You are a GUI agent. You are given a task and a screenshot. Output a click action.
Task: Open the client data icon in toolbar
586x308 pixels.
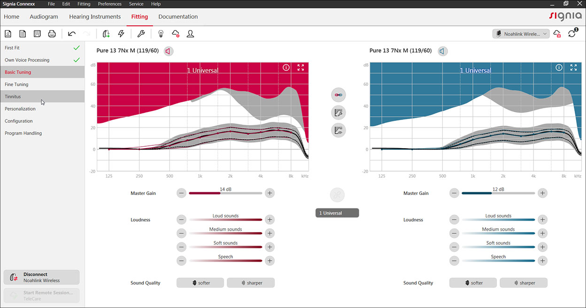coord(8,34)
